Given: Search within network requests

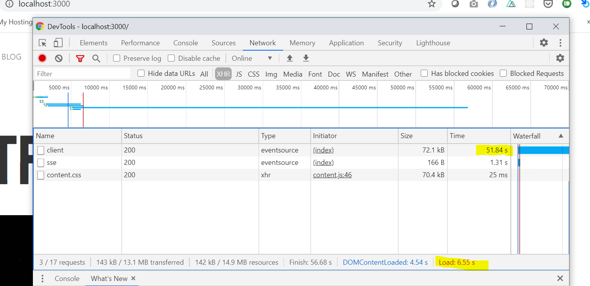Looking at the screenshot, I should (96, 58).
